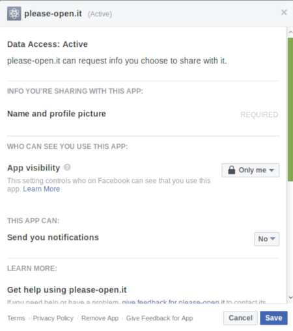The height and width of the screenshot is (331, 293).
Task: Click Give Feedback for App link
Action: click(x=160, y=318)
